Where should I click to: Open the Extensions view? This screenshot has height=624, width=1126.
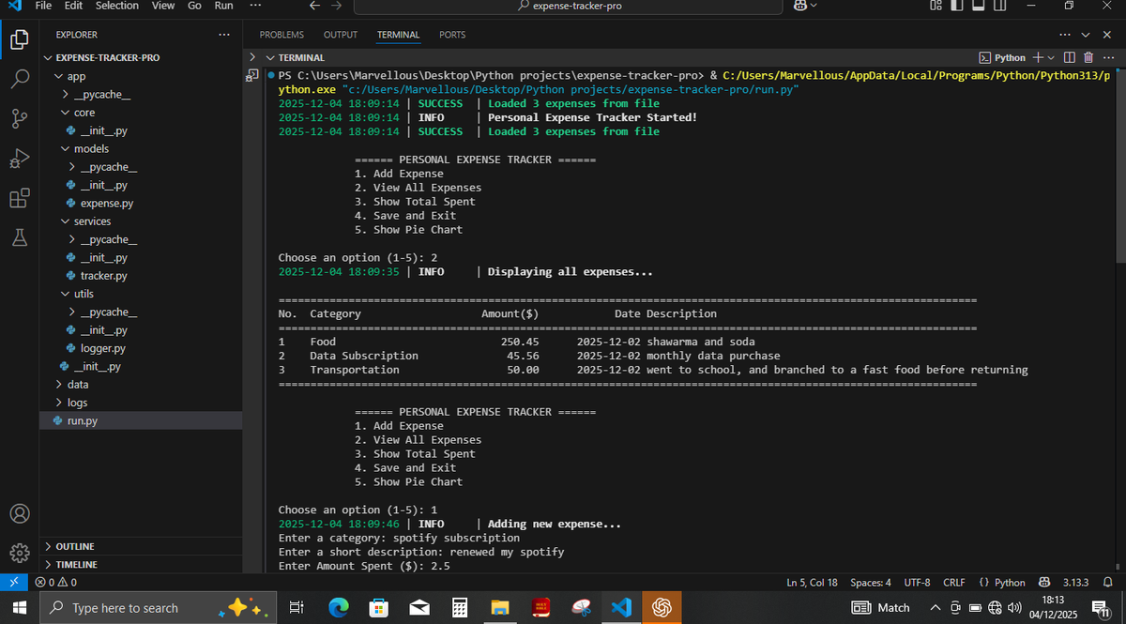click(20, 198)
